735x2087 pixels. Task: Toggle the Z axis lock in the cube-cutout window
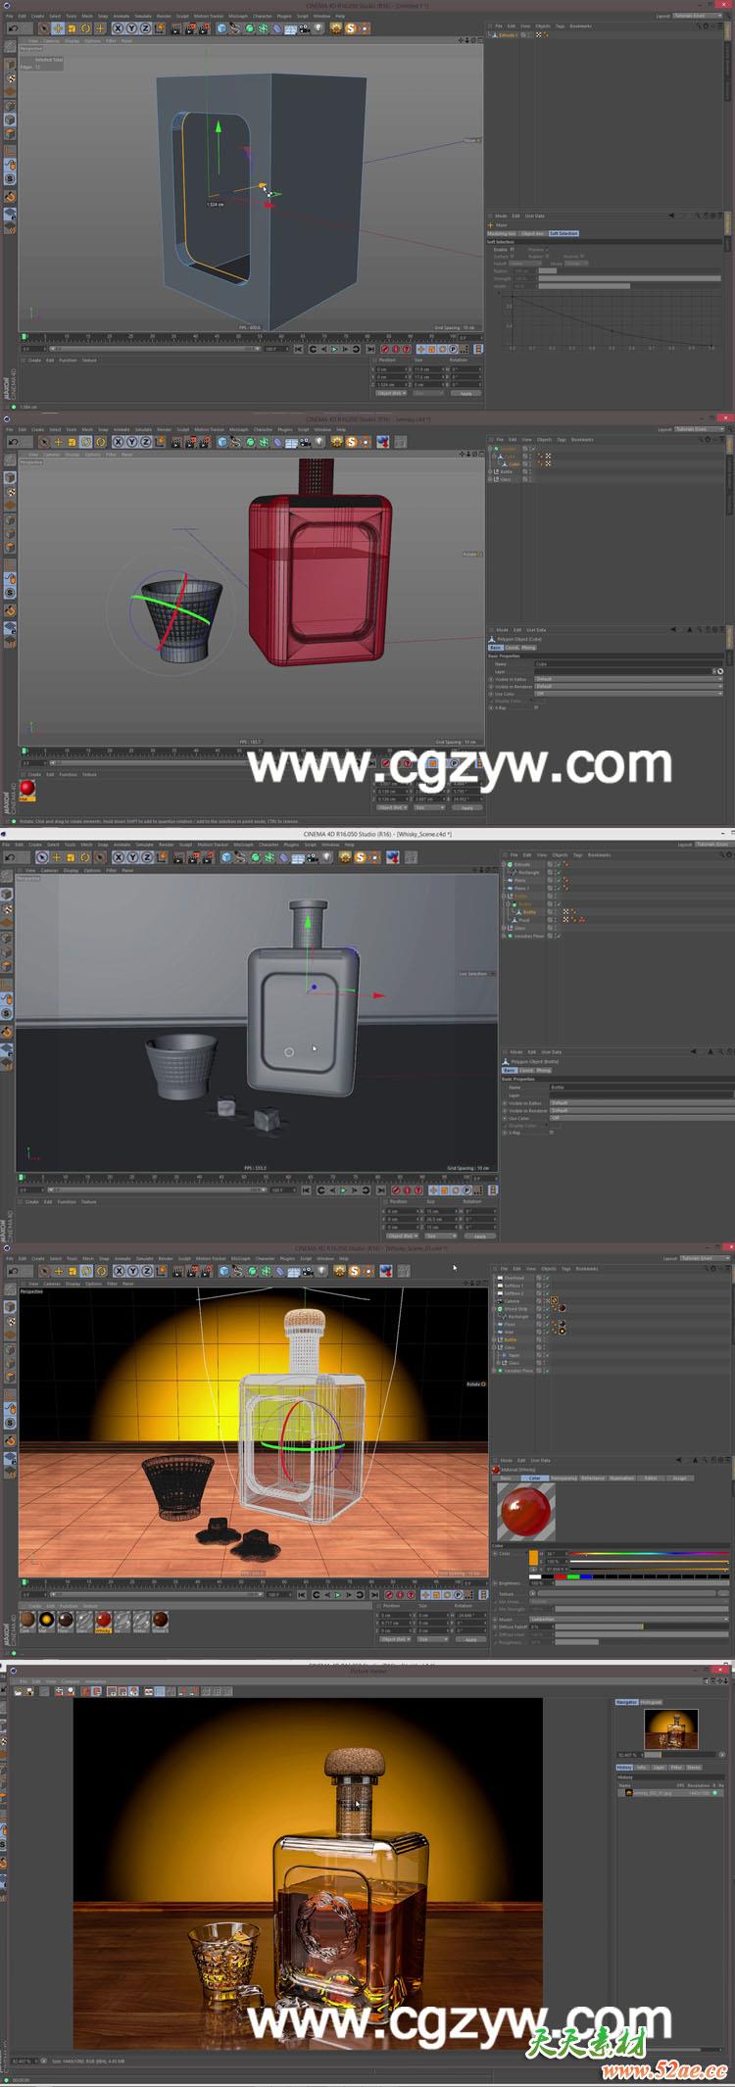(145, 28)
